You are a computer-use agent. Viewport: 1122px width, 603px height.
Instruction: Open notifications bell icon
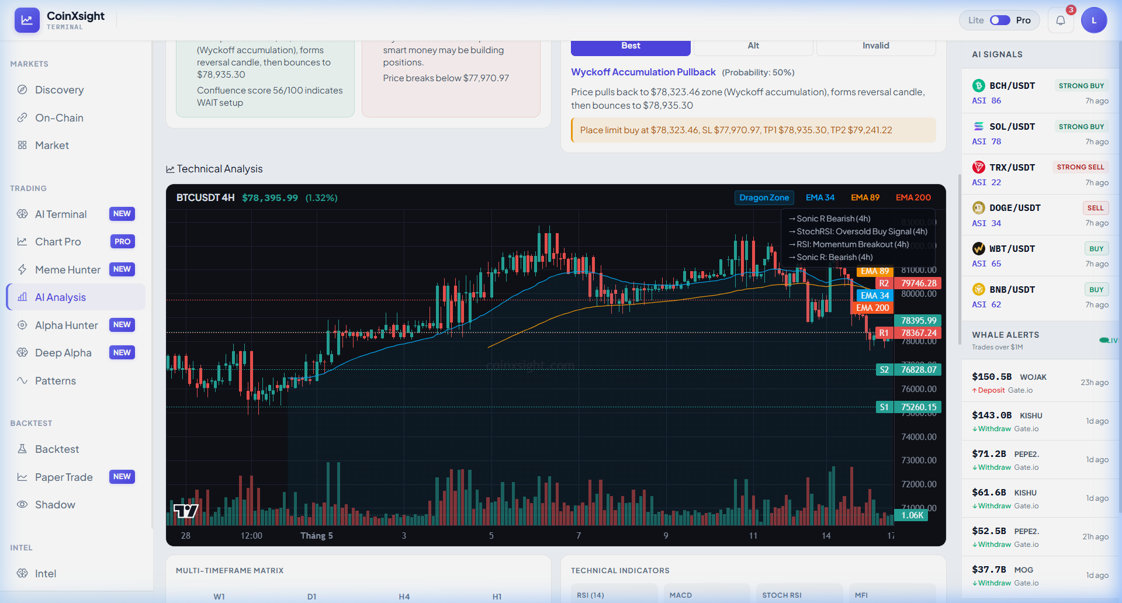[1061, 20]
